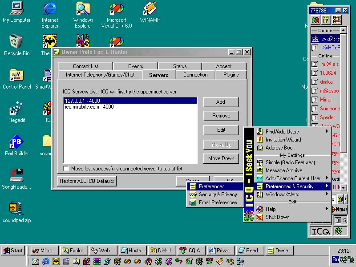This screenshot has height=267, width=356.
Task: Open the My Computer desktop icon
Action: click(x=16, y=12)
